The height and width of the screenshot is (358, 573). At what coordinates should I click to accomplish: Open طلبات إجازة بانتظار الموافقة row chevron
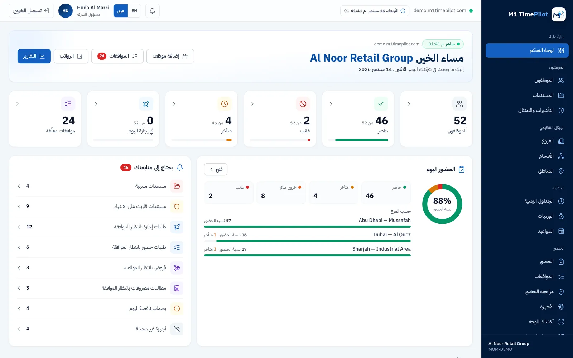[19, 227]
